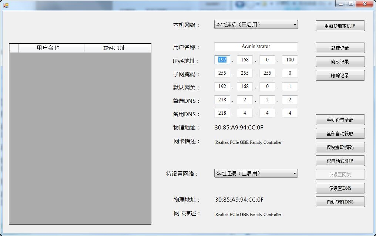Image resolution: width=376 pixels, height=236 pixels.
Task: Select the 仅设置IP/掩码 button
Action: point(340,147)
